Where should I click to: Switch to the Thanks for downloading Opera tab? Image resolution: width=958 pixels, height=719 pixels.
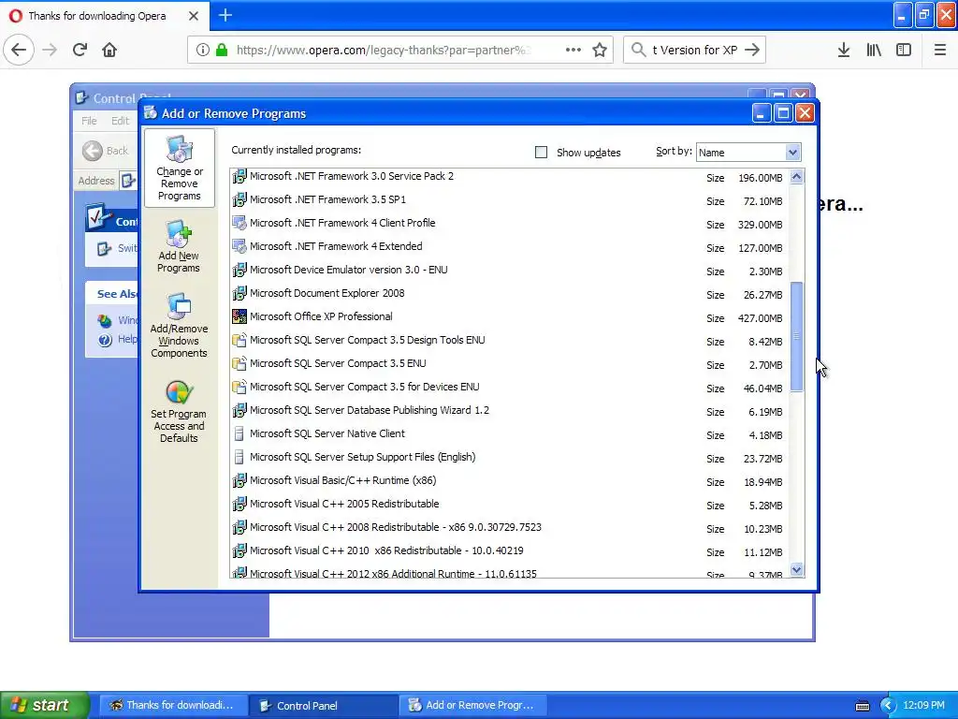pyautogui.click(x=104, y=16)
